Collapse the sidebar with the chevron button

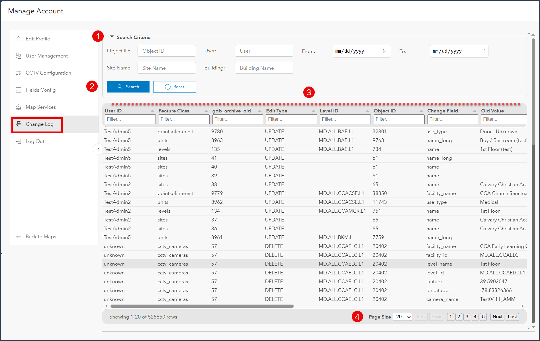pyautogui.click(x=98, y=149)
